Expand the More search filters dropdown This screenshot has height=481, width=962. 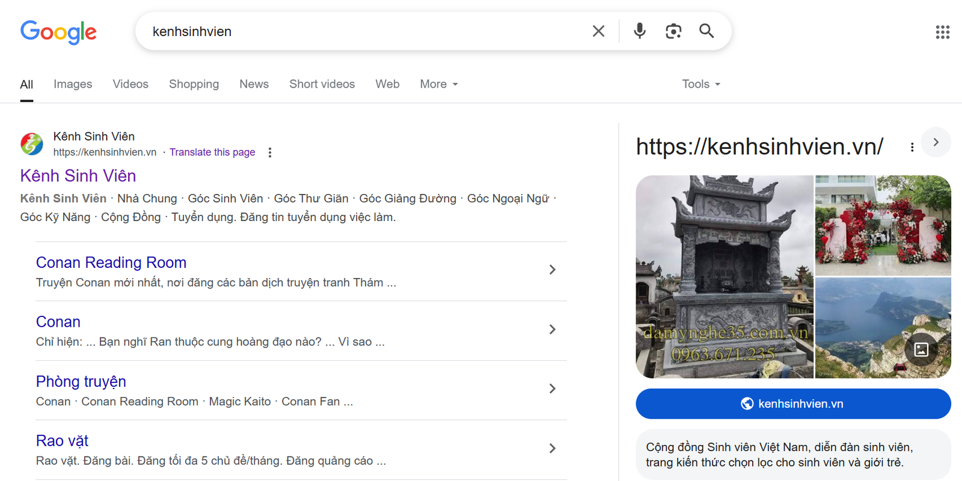(x=439, y=84)
